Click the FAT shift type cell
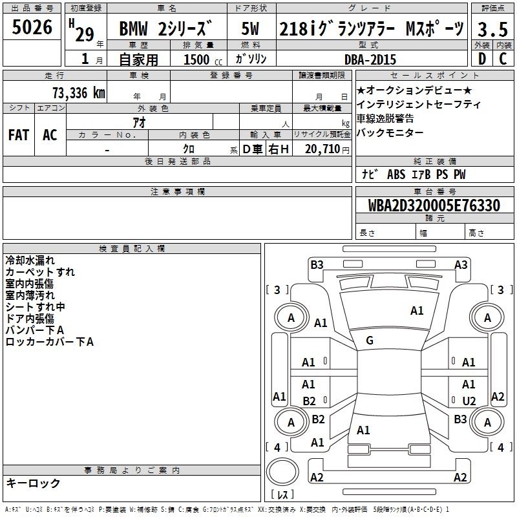Screen dimensions: 517x517 click(x=19, y=135)
